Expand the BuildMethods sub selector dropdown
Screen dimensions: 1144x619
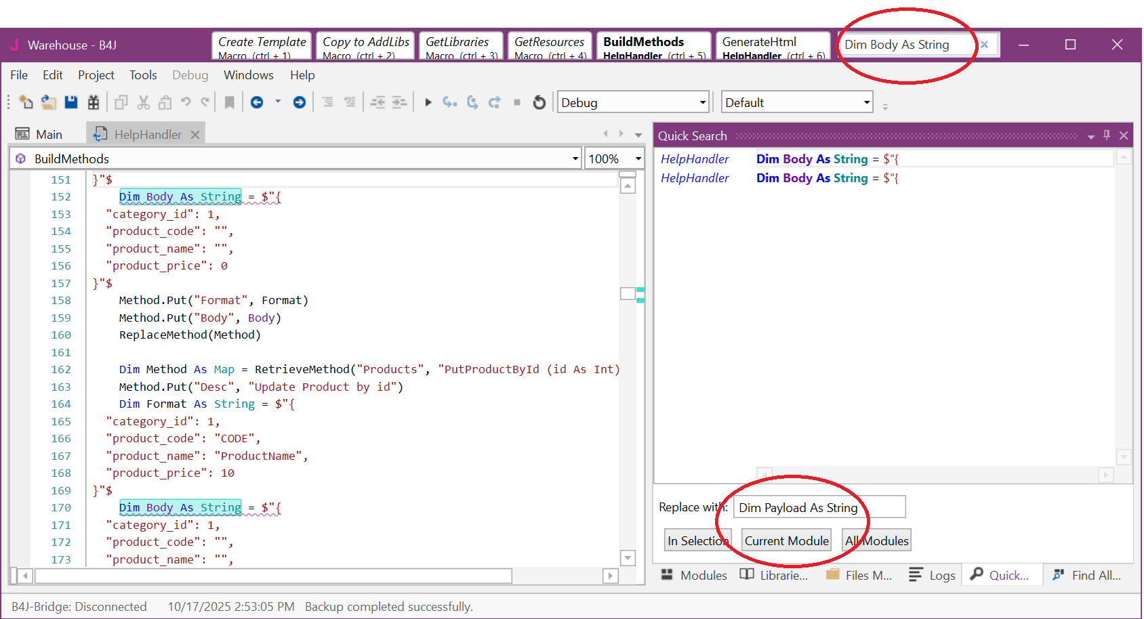tap(575, 159)
